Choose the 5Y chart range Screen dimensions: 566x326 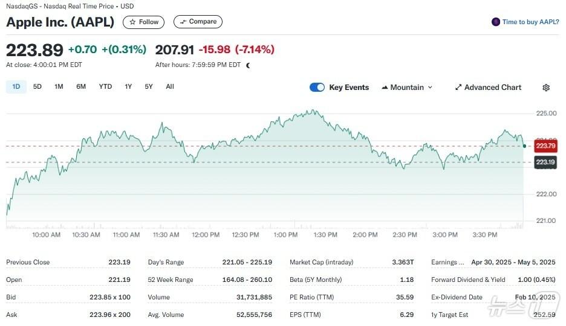149,87
